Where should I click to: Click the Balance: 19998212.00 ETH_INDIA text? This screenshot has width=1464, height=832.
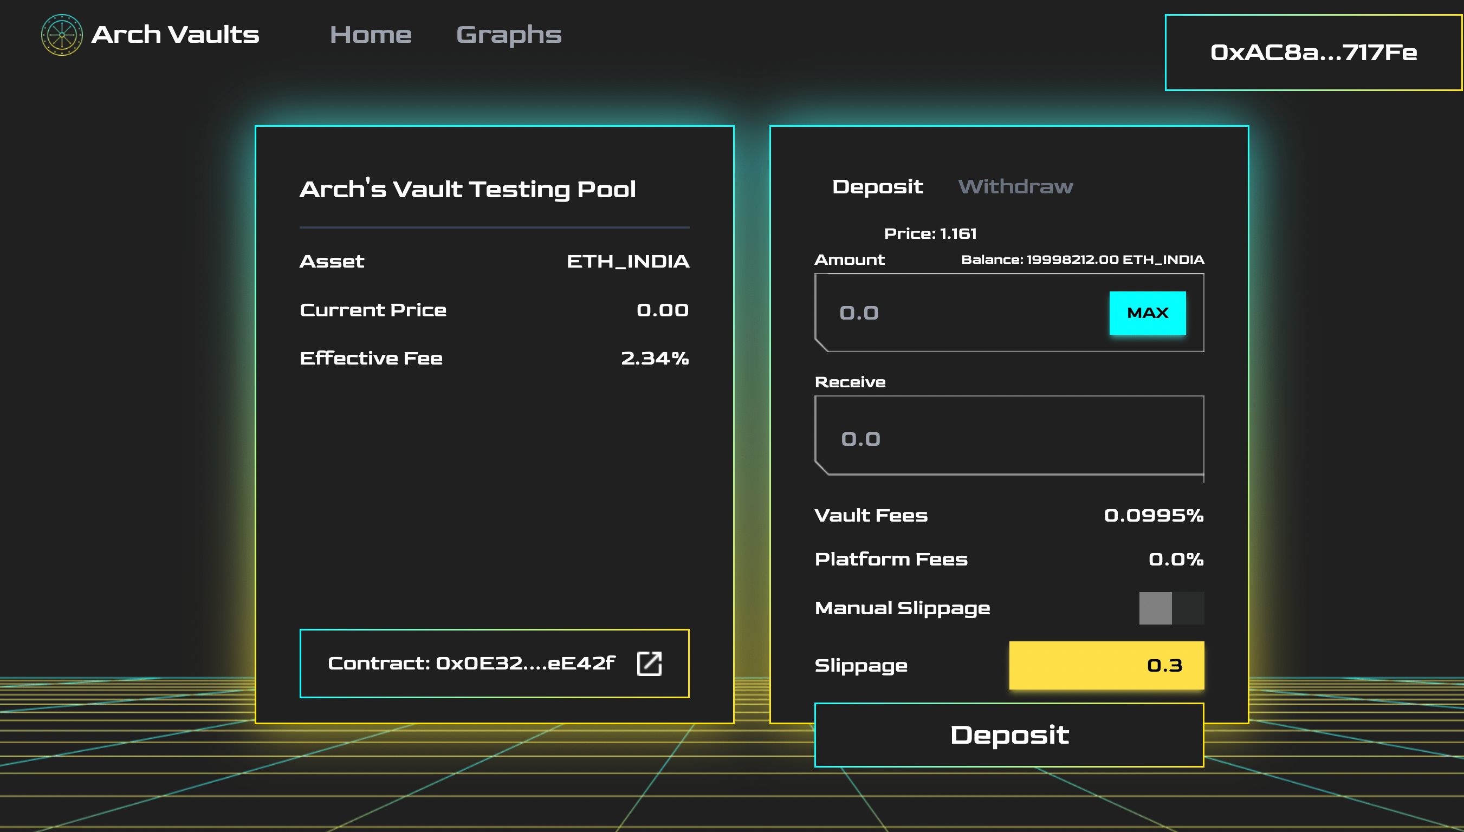point(1083,260)
